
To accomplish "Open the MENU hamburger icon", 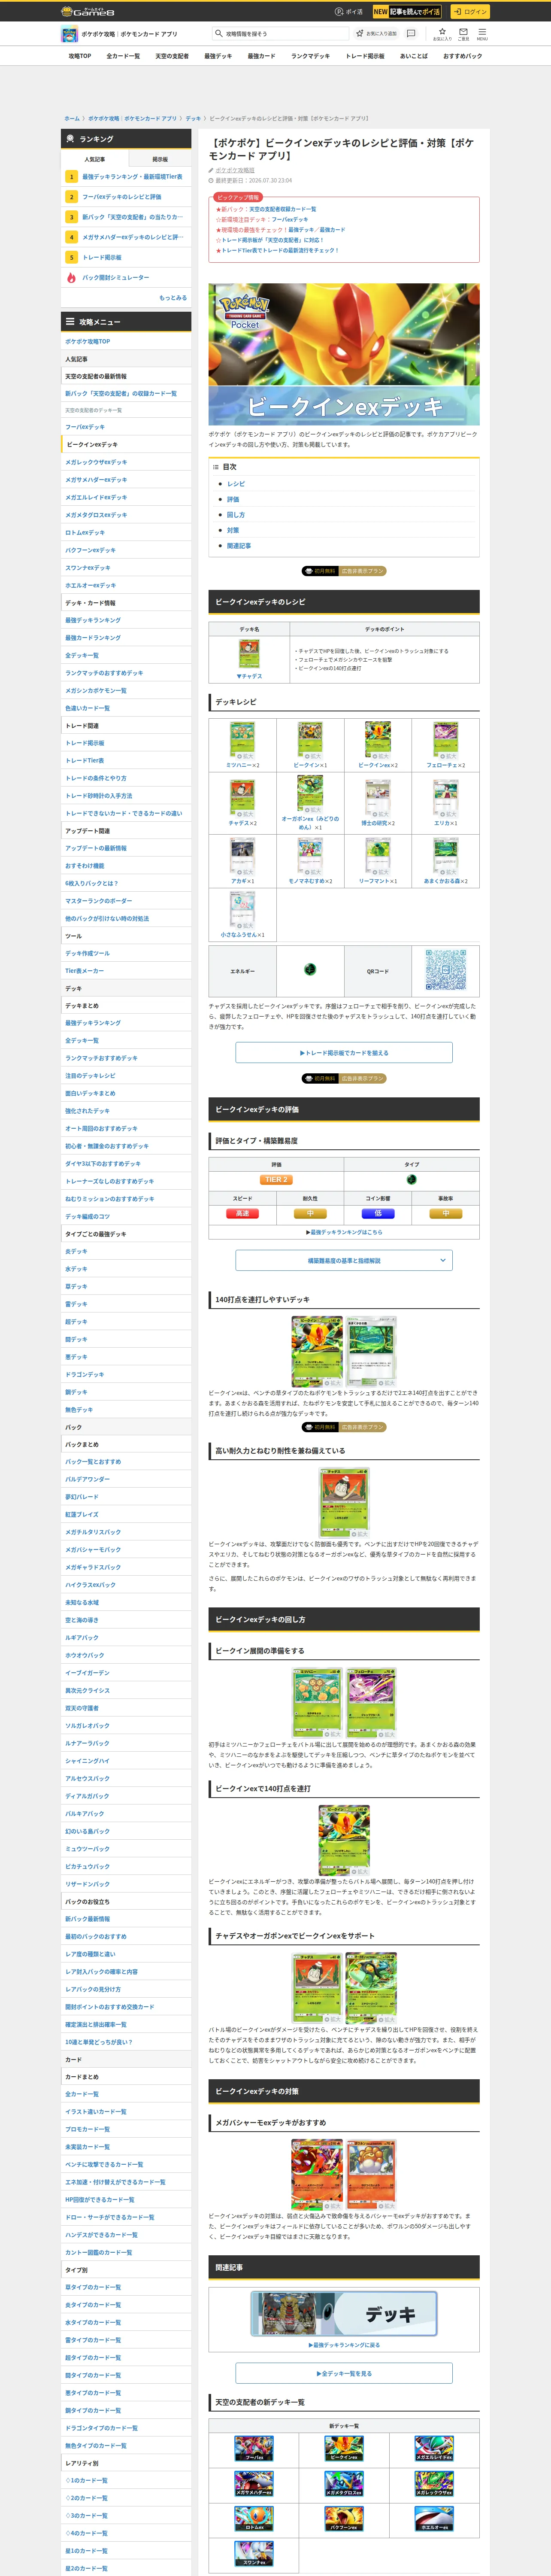I will tap(482, 34).
